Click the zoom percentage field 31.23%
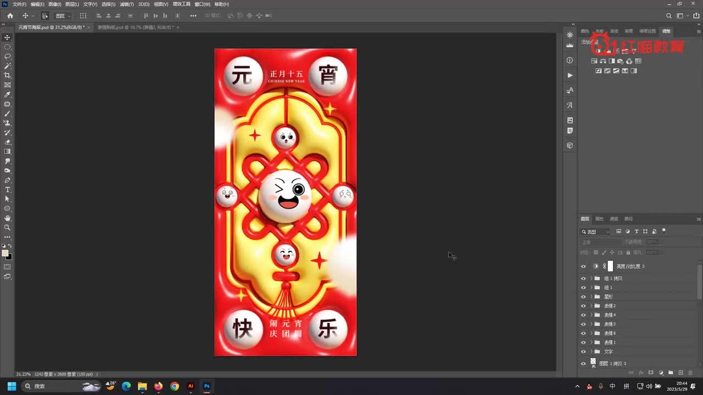 point(23,374)
